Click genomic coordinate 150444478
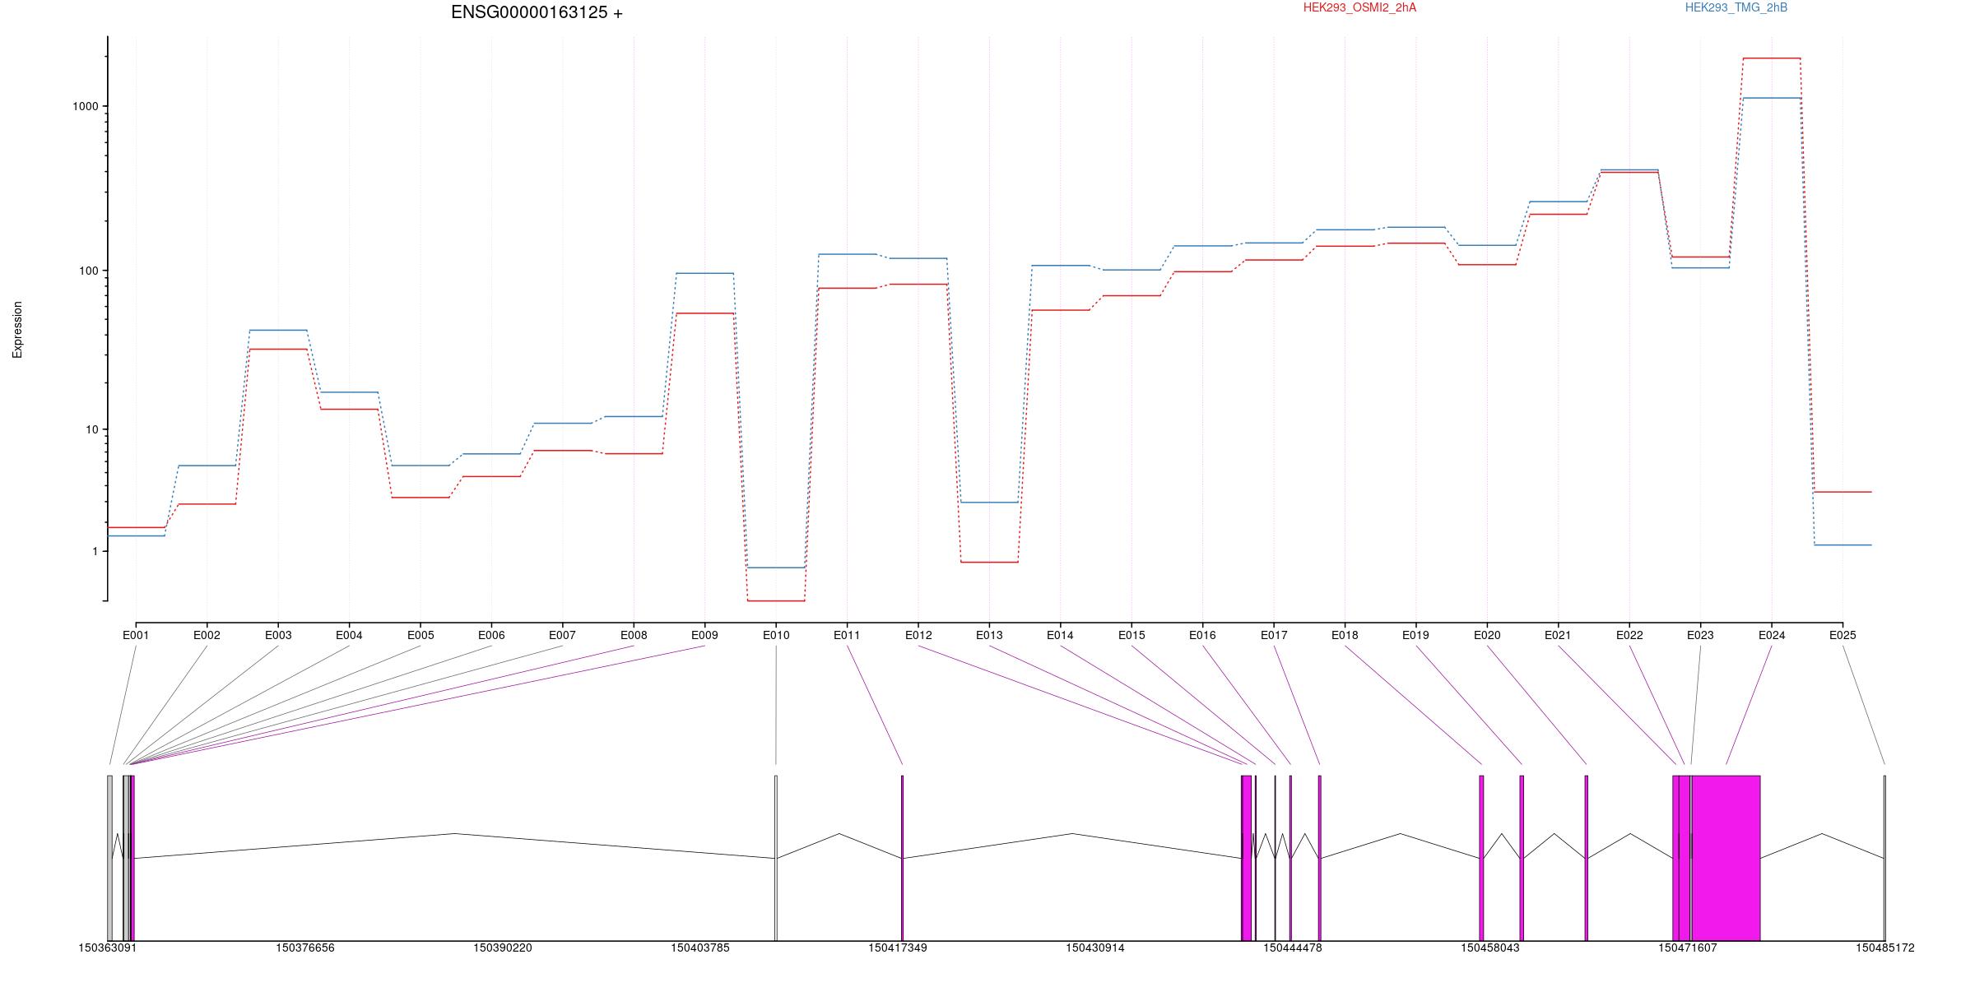 [1293, 948]
